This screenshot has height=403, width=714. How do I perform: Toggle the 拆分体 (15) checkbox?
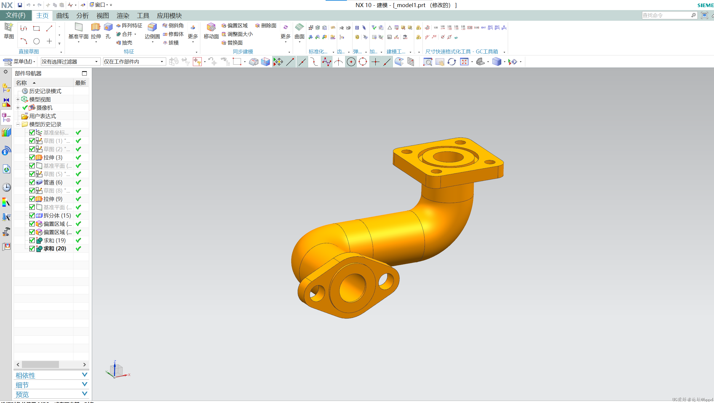32,215
